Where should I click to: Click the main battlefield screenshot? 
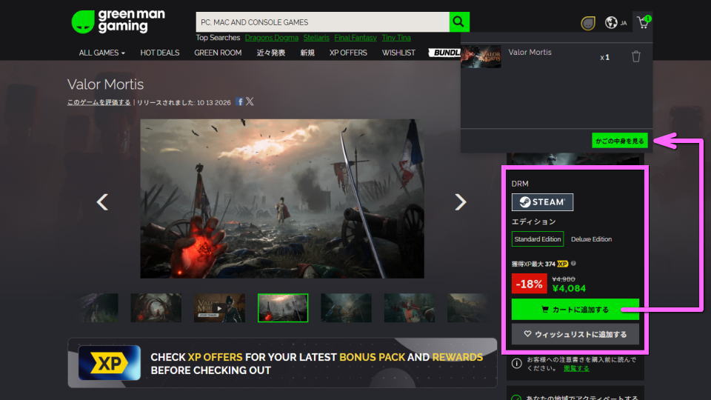click(x=282, y=199)
